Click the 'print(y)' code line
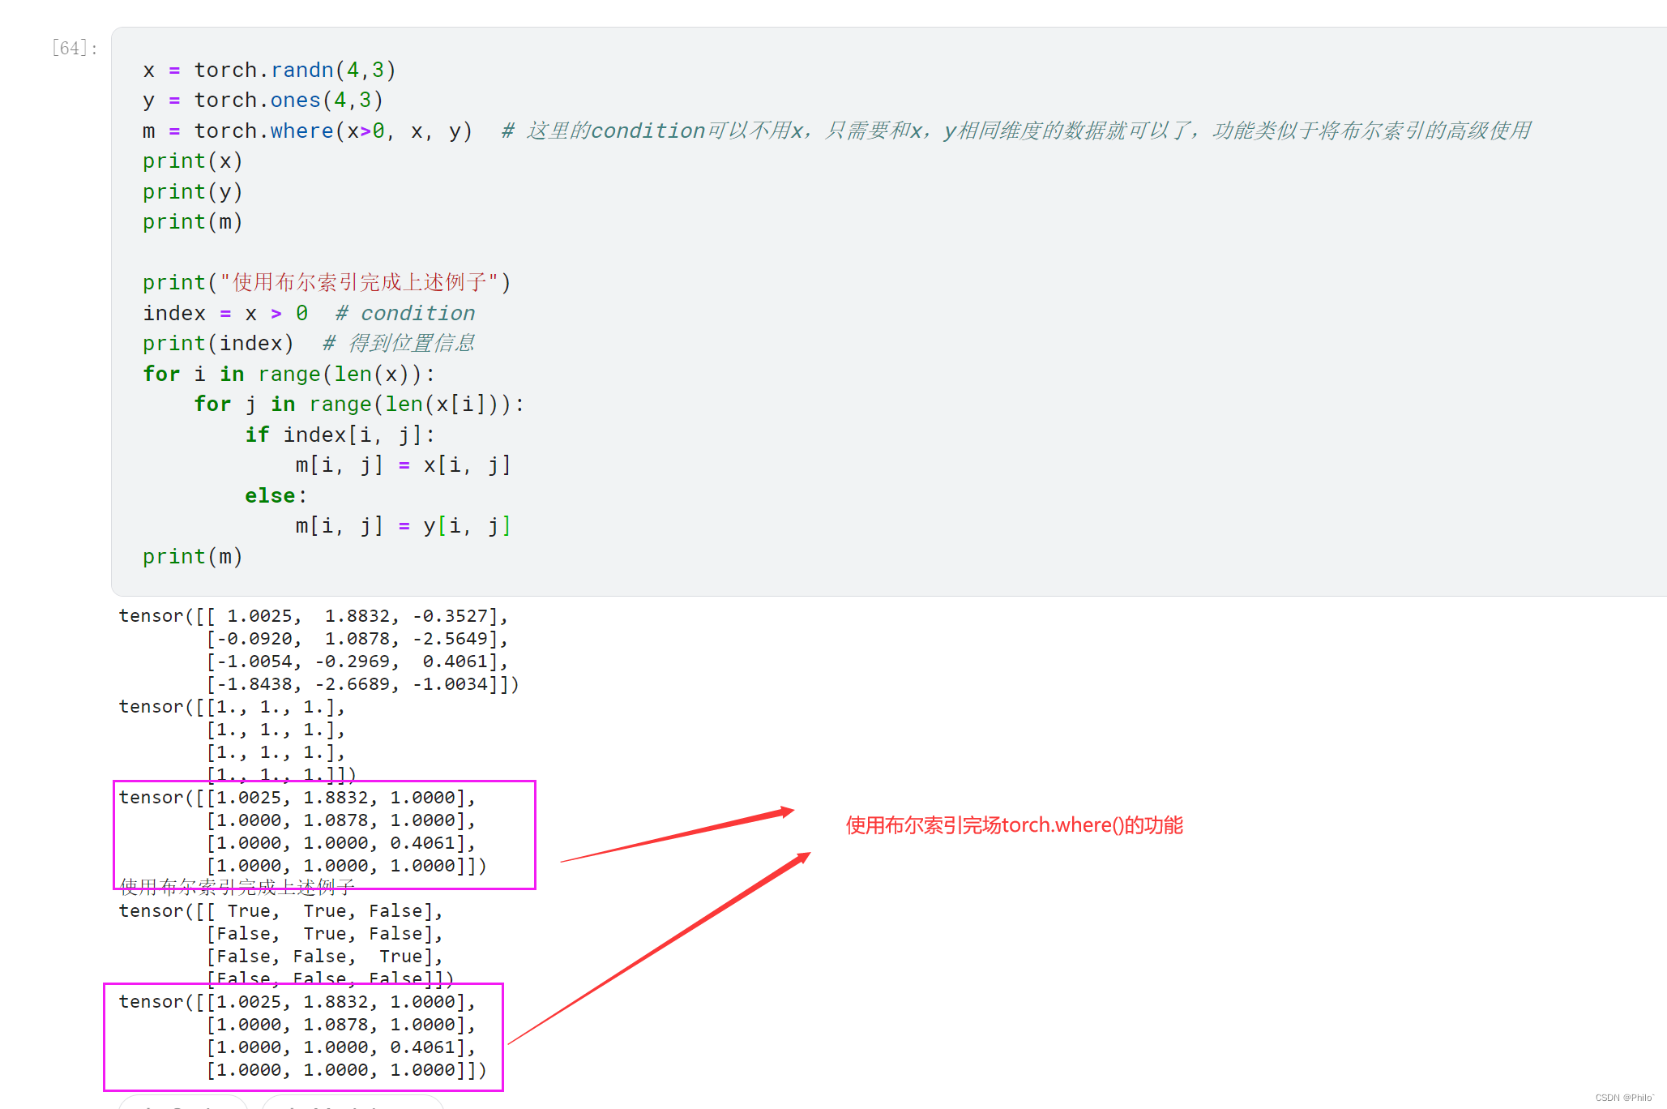Image resolution: width=1667 pixels, height=1109 pixels. [193, 191]
